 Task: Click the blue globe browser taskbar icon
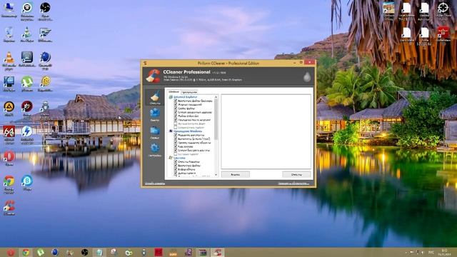click(55, 252)
